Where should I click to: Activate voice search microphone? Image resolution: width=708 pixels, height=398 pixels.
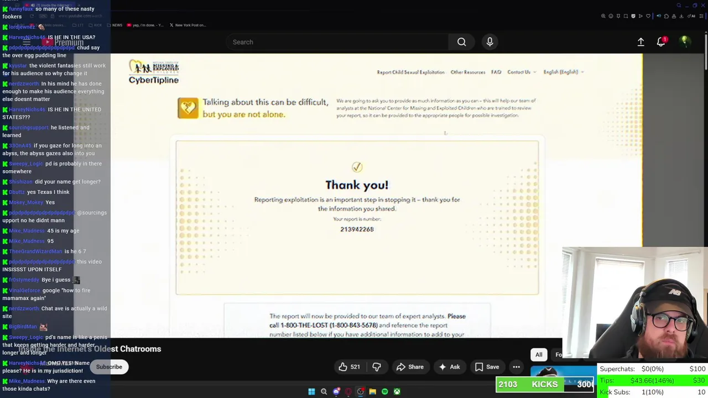[x=490, y=42]
